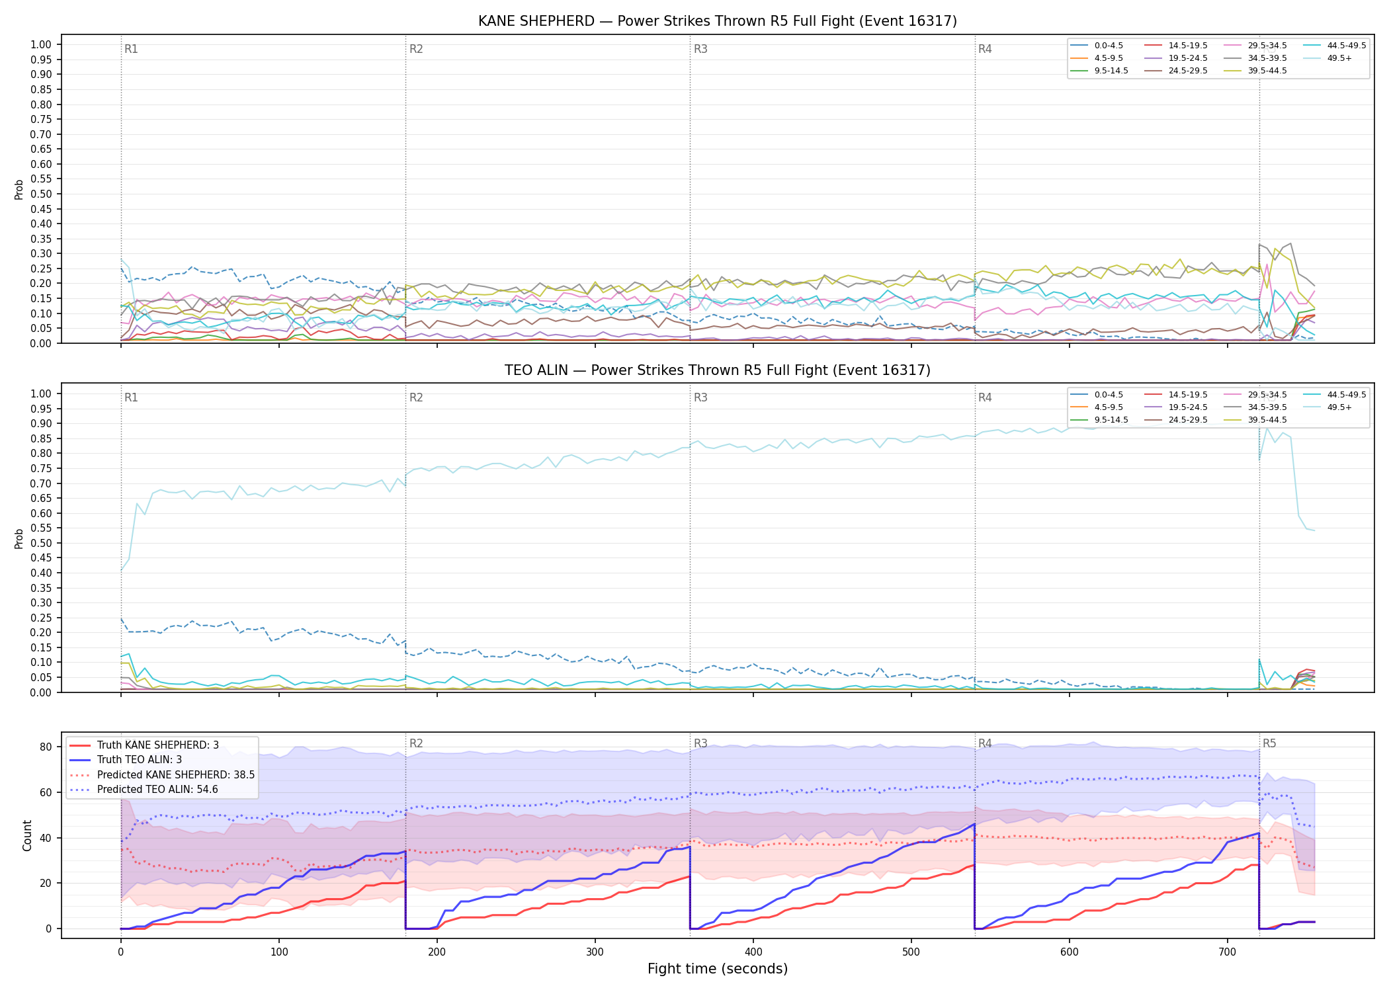Click the 1.00 tick label in Kane Shepherd chart
The image size is (1389, 992).
(41, 45)
